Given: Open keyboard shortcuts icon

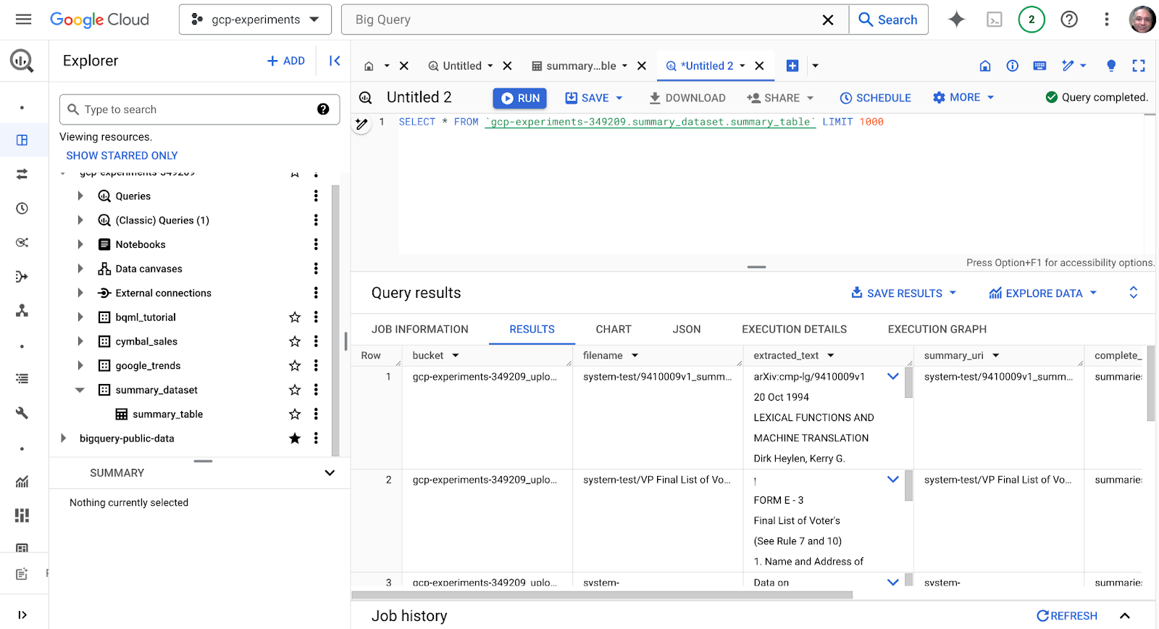Looking at the screenshot, I should [x=1039, y=66].
